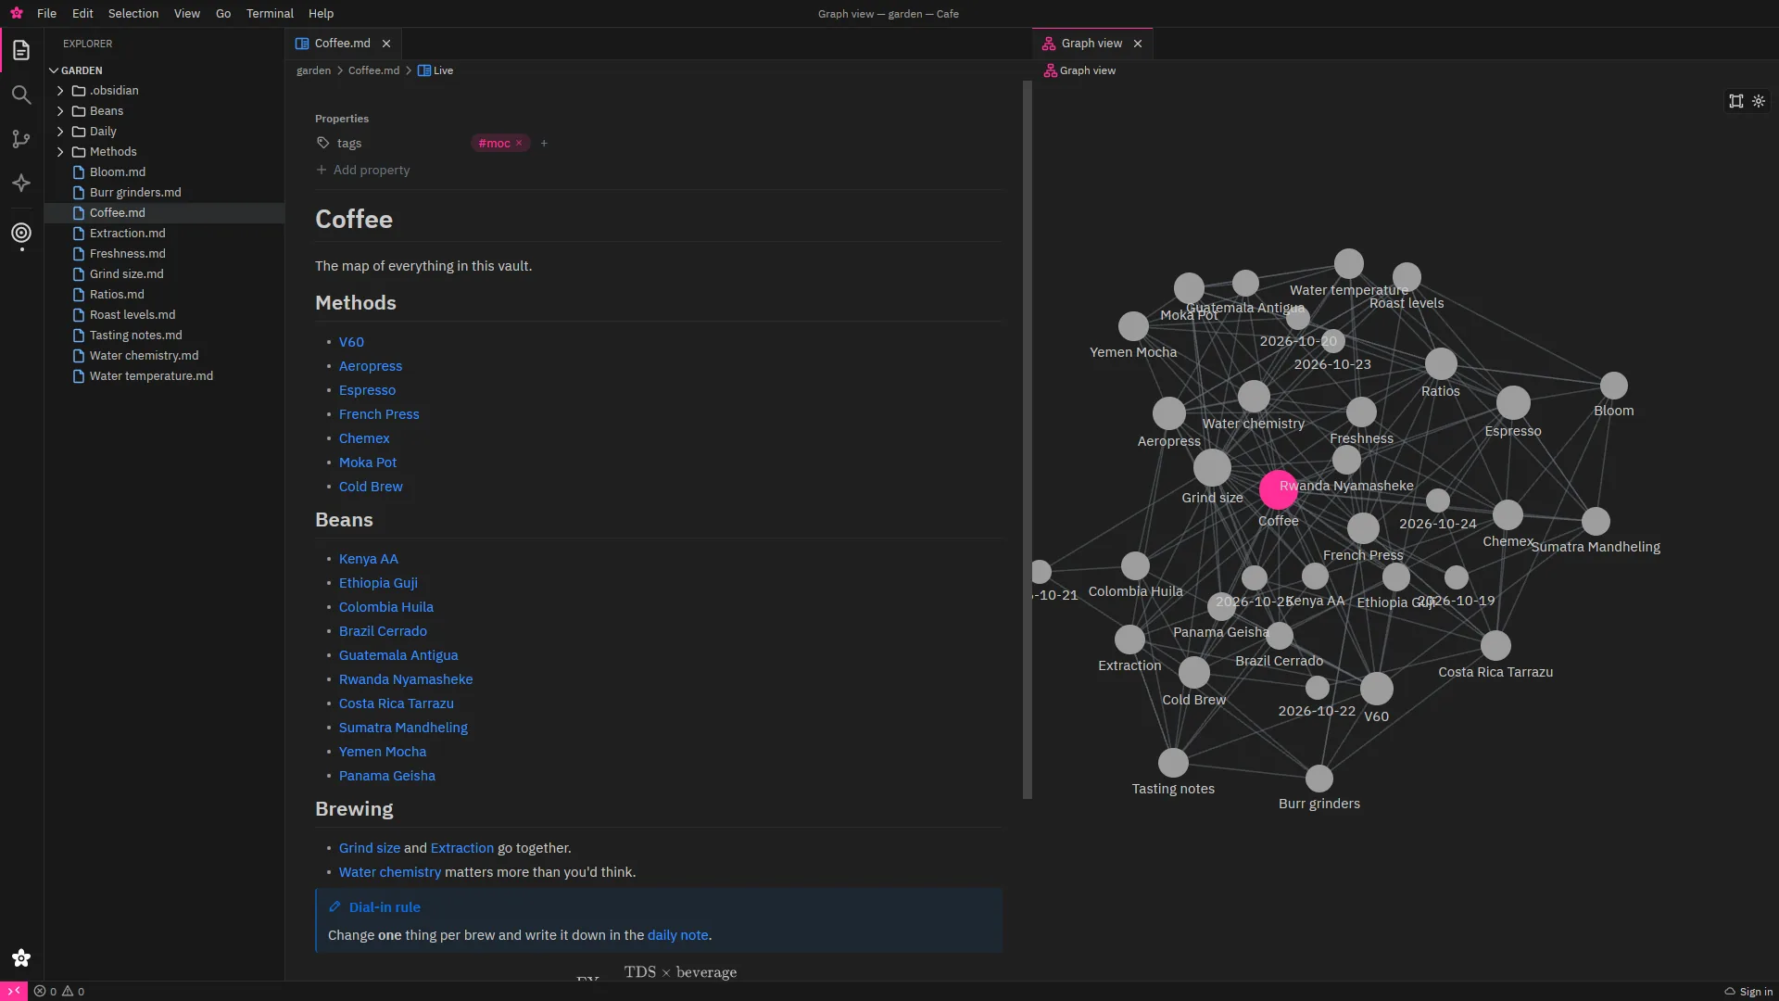Image resolution: width=1779 pixels, height=1001 pixels.
Task: Follow the Ethiopia Guji link
Action: [378, 583]
